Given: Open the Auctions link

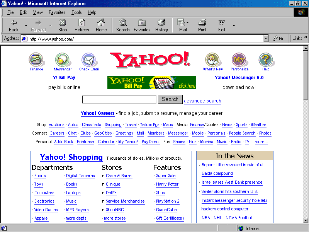Looking at the screenshot, I should click(x=56, y=125).
